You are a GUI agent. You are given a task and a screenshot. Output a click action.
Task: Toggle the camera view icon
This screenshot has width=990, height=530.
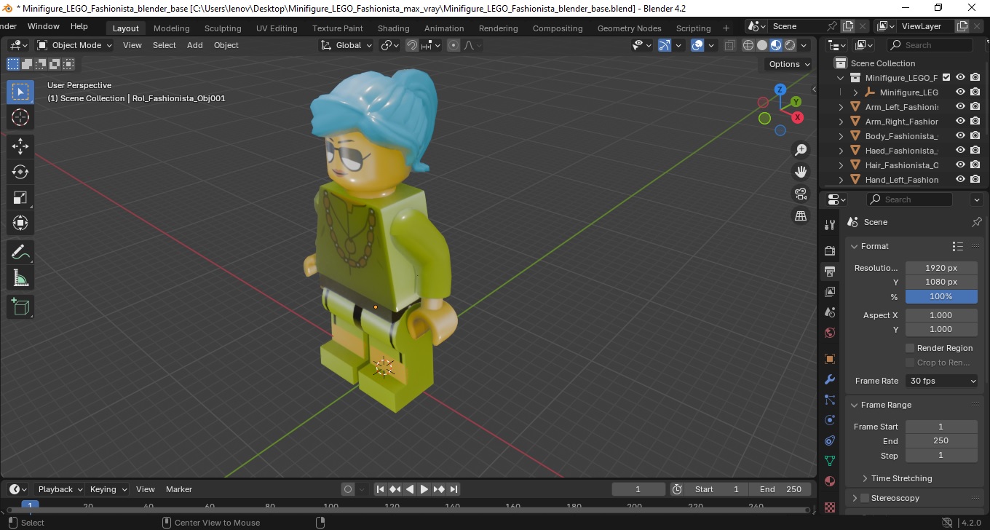801,194
